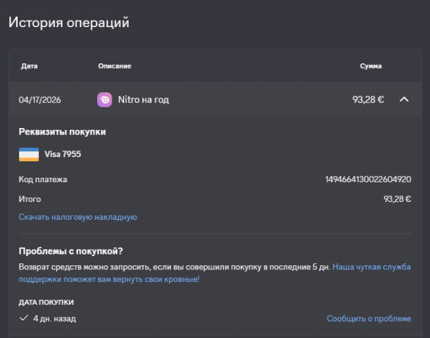Click the Visa 7955 card label
Image resolution: width=430 pixels, height=338 pixels.
tap(63, 154)
